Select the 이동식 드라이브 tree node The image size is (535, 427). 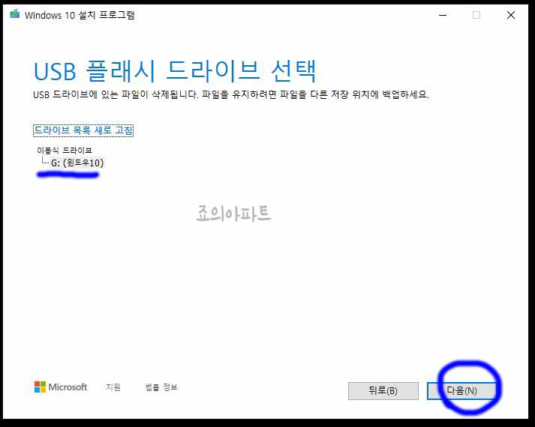64,150
